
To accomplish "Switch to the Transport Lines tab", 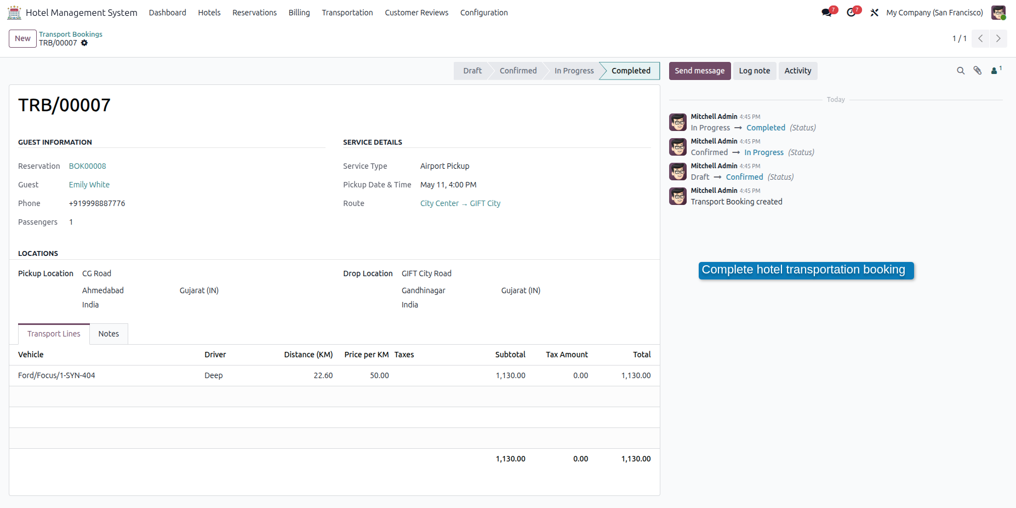I will pyautogui.click(x=54, y=334).
